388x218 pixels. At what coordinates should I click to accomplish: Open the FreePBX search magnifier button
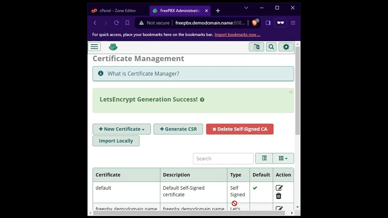click(x=271, y=47)
